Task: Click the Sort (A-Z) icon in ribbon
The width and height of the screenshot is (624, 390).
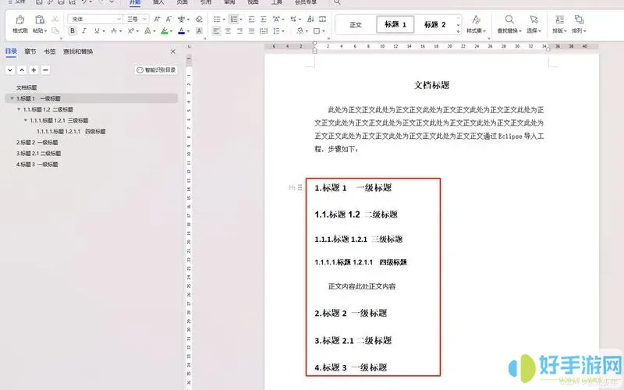Action: point(310,19)
